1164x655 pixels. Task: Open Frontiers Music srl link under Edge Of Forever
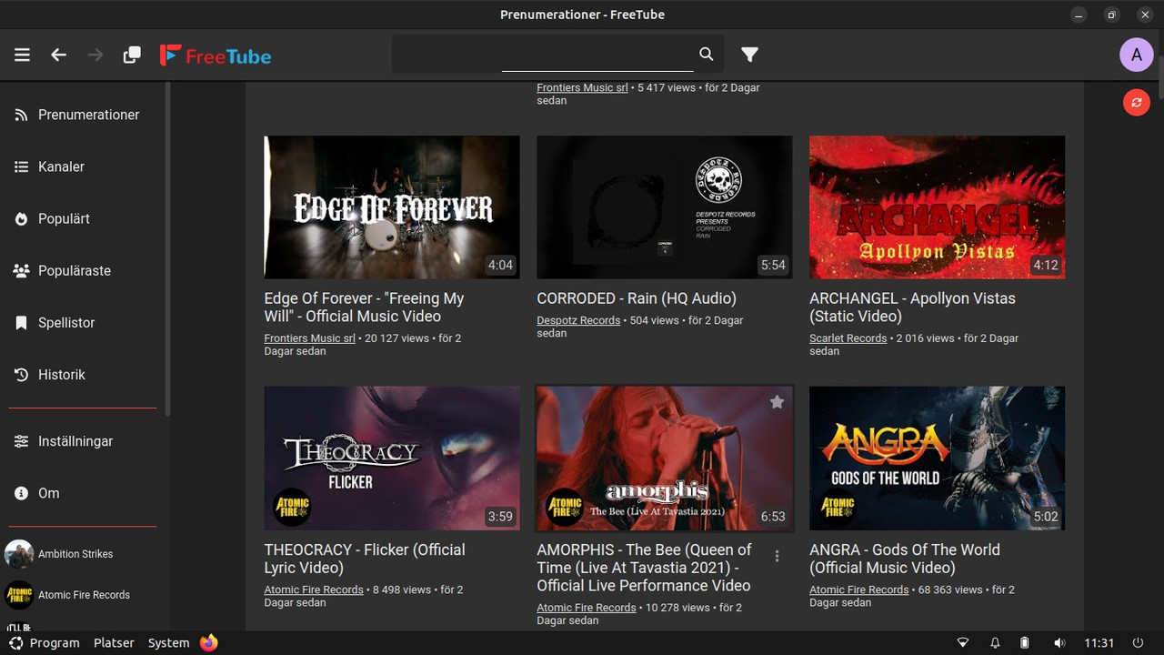[x=310, y=338]
